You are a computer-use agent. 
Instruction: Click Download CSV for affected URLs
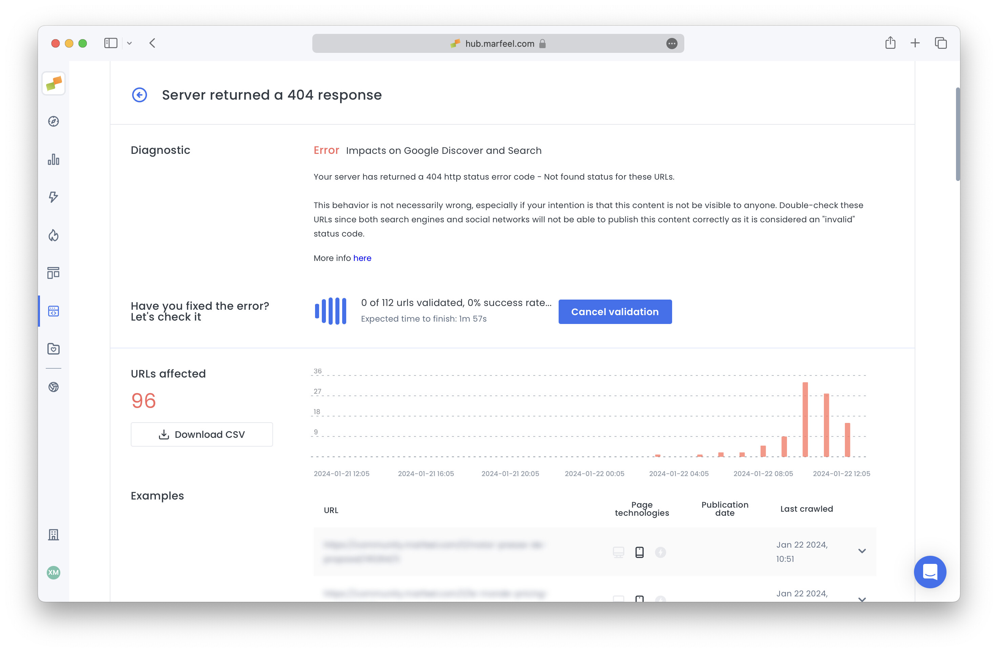(x=202, y=434)
